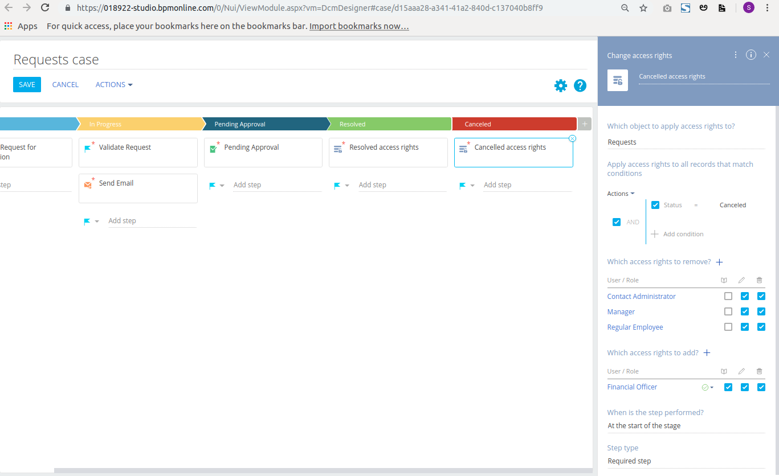Toggle edit right removal for Contact Administrator

744,296
